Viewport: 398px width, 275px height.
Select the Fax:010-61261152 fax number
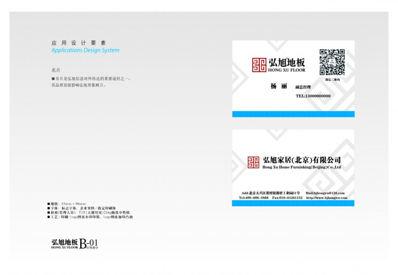point(287,198)
